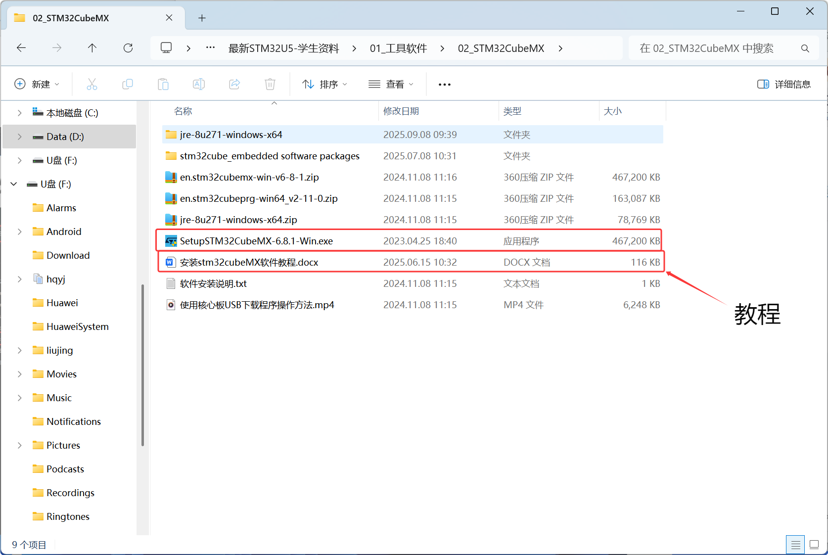Click the Paste clipboard icon
The image size is (828, 555).
pos(163,84)
